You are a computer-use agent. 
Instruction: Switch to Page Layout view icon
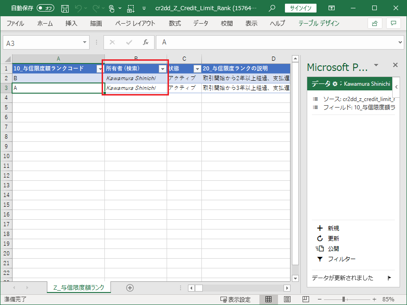click(x=287, y=299)
